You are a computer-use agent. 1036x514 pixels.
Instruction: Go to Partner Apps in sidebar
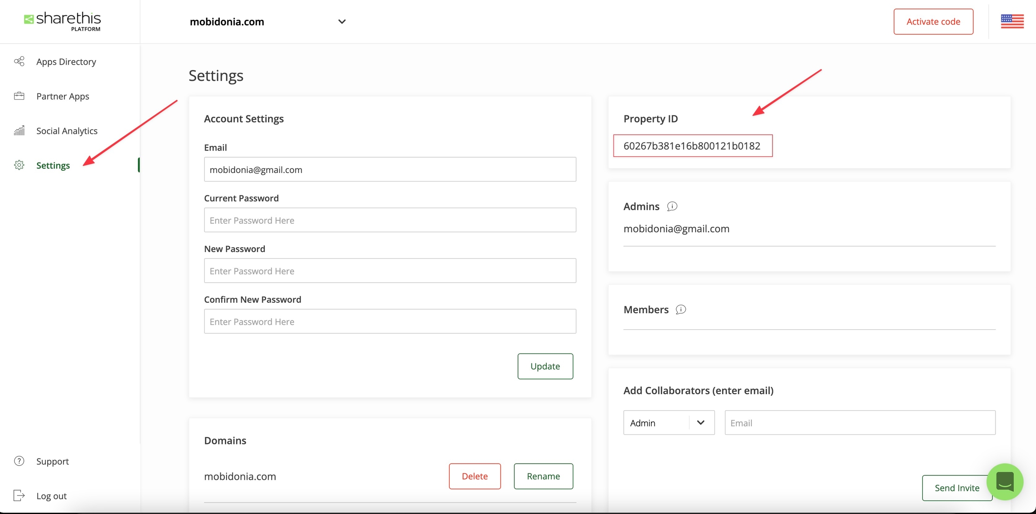63,96
